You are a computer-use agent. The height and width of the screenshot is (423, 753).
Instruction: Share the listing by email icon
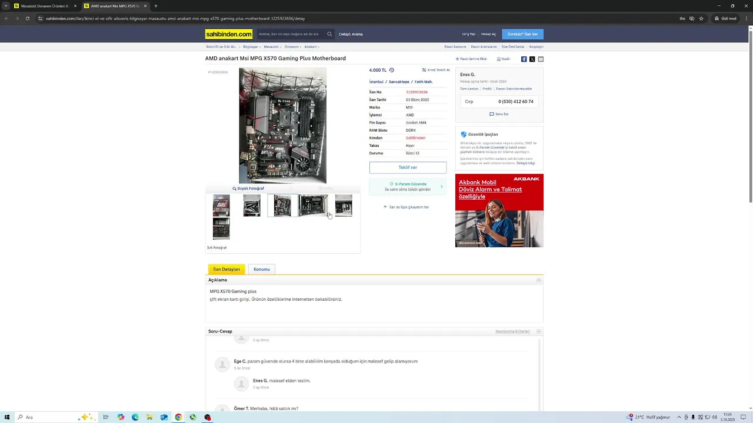click(x=541, y=59)
